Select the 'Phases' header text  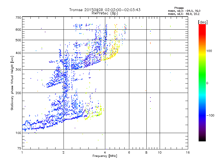click(179, 8)
